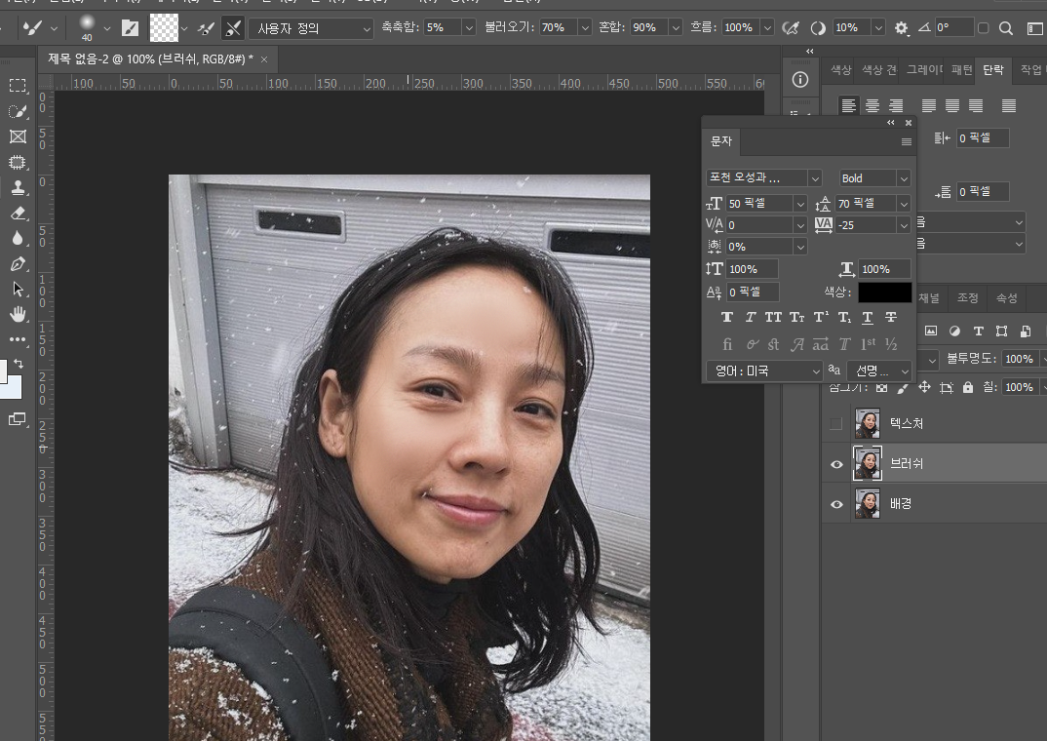This screenshot has width=1047, height=741.
Task: Open the anti-aliasing dropdown showing 선명
Action: coord(875,370)
